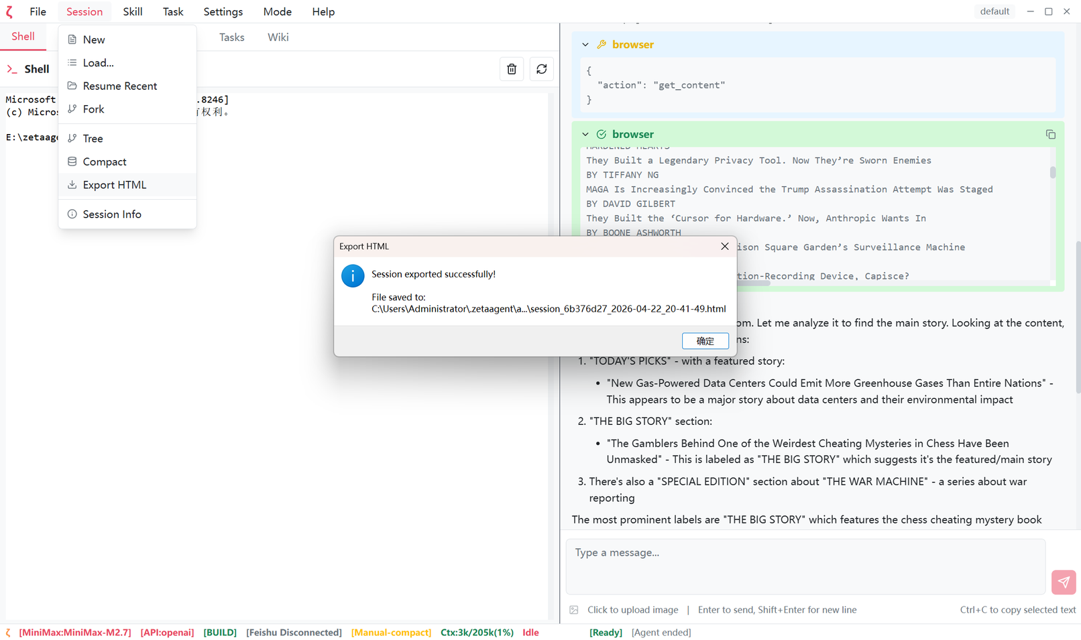Close the Export HTML dialog with X
1081x640 pixels.
point(724,247)
